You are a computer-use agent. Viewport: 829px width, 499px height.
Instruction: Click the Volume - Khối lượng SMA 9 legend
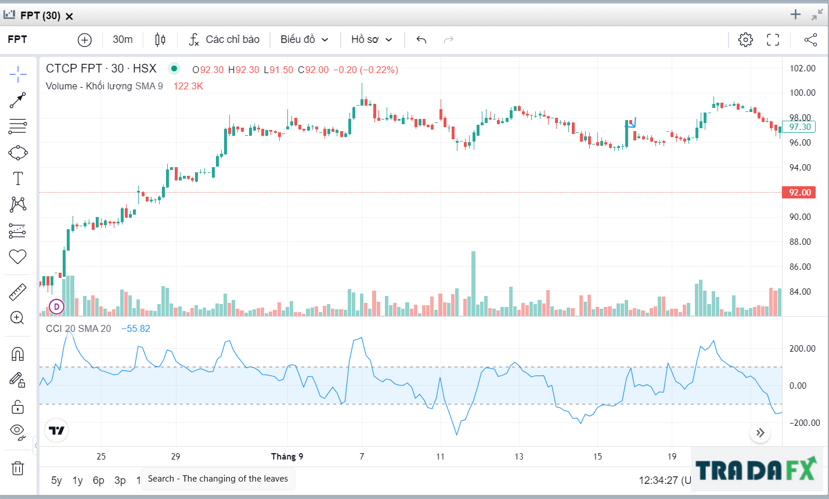[104, 86]
